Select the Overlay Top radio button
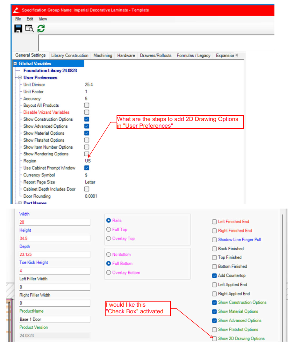Image resolution: width=293 pixels, height=356 pixels. pyautogui.click(x=109, y=239)
